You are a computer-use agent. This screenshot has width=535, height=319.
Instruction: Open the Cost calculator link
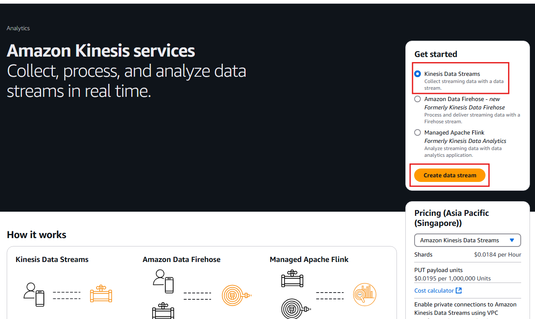[x=434, y=290]
